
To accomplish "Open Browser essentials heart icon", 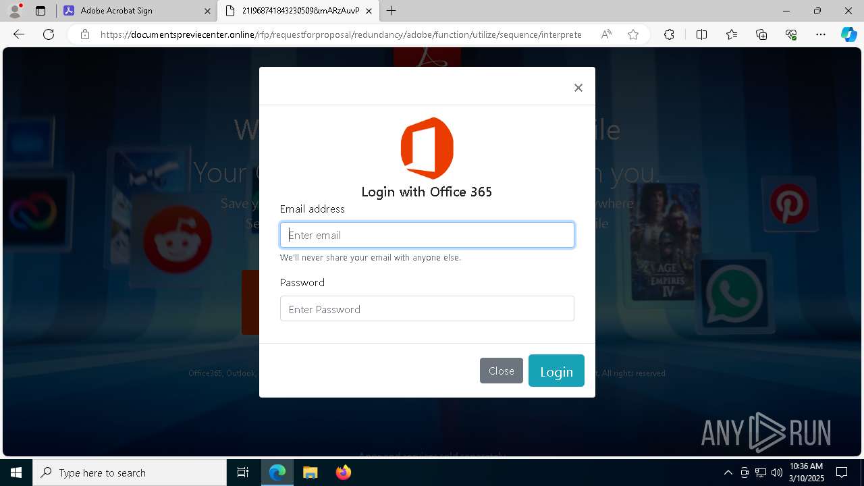I will [791, 34].
